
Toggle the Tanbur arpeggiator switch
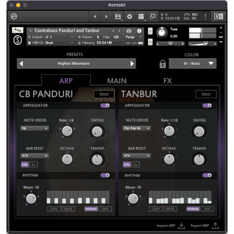207,105
